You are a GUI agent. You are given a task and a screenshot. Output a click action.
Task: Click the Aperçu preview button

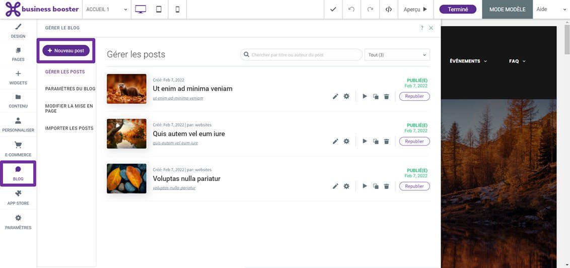[415, 10]
